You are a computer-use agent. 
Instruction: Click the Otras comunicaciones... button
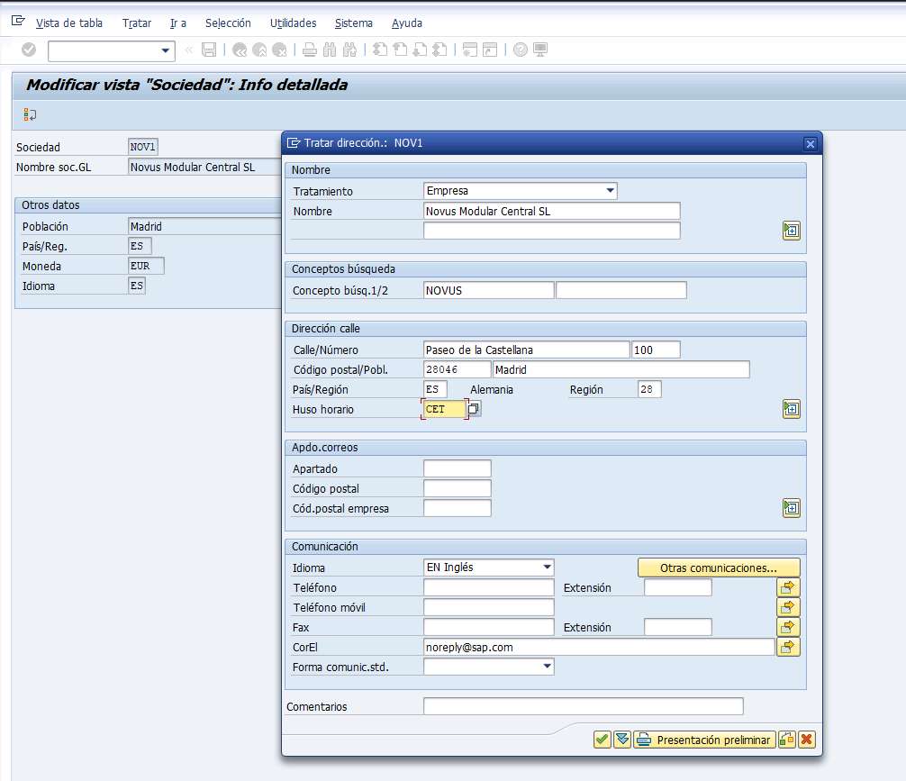tap(719, 568)
